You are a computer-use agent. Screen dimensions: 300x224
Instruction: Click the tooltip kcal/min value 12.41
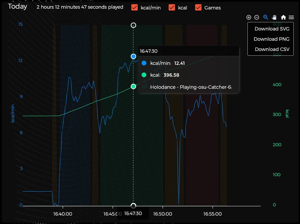(x=179, y=63)
